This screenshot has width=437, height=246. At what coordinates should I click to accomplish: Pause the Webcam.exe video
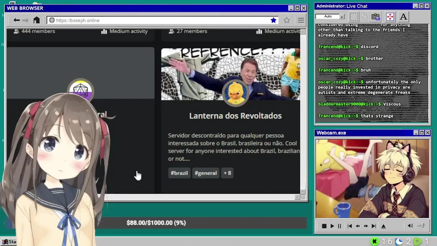coord(339,226)
